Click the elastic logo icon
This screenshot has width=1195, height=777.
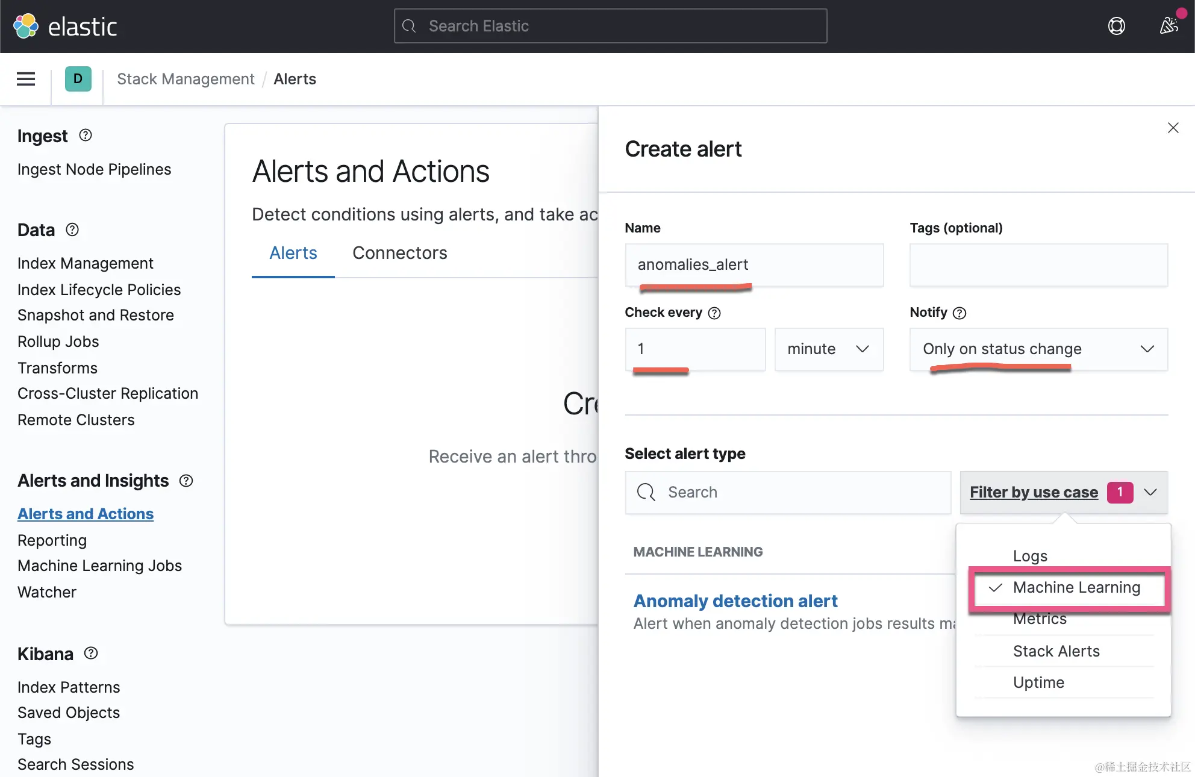pyautogui.click(x=26, y=27)
